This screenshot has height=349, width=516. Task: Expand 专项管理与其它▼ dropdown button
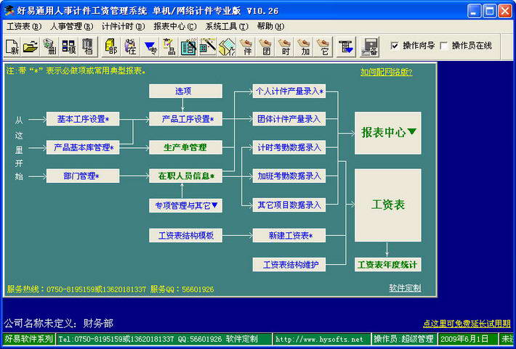pyautogui.click(x=185, y=206)
